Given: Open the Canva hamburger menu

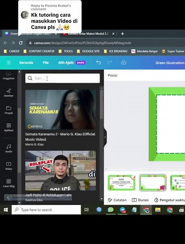Looking at the screenshot, I should tap(9, 62).
